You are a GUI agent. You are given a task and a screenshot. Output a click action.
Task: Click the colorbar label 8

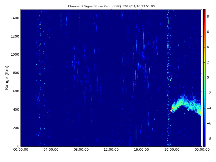208,16
